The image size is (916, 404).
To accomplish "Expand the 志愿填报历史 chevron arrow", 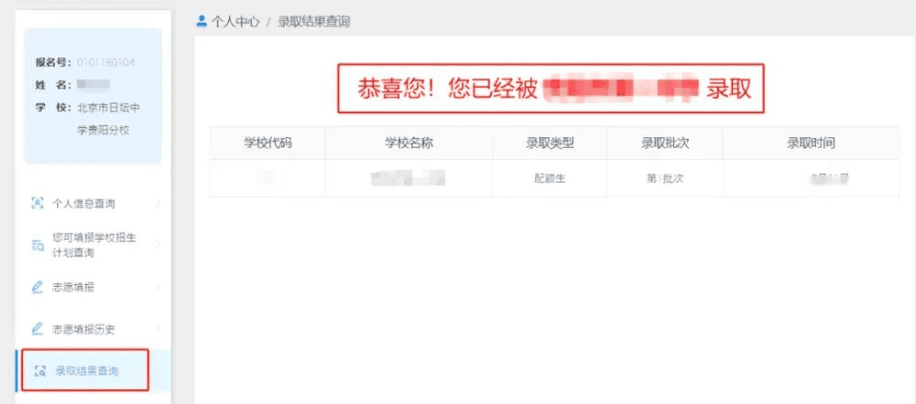I will pos(158,328).
